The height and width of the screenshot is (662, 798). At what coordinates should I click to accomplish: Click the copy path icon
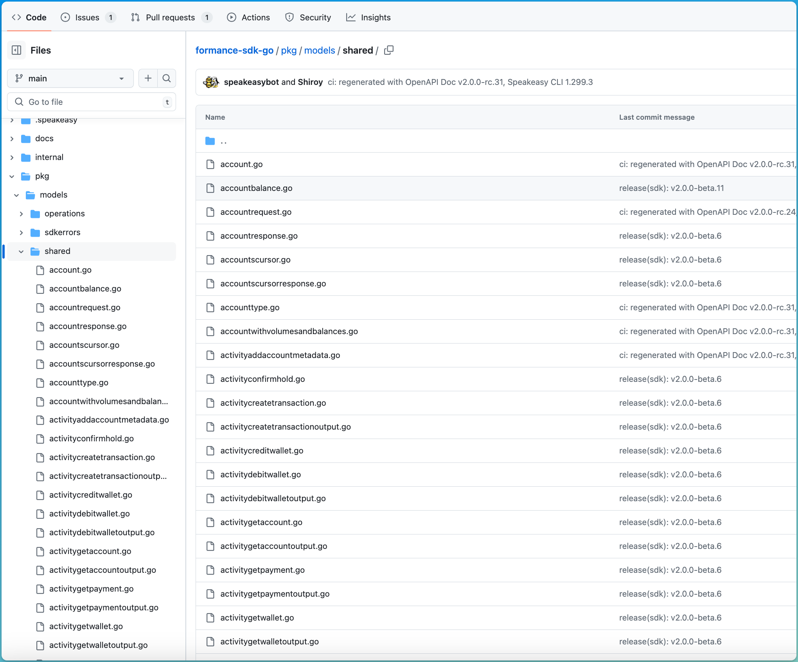point(388,50)
